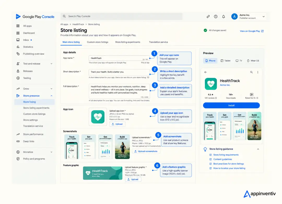
Task: Select the Main store listing tab
Action: point(71,42)
